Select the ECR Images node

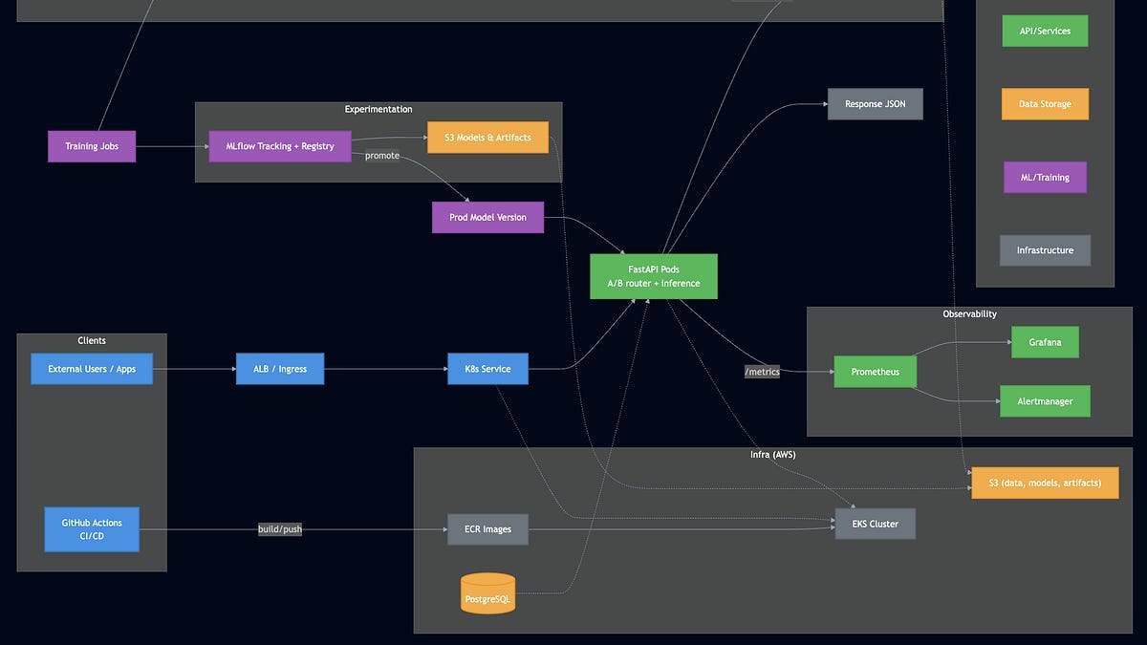(x=487, y=529)
